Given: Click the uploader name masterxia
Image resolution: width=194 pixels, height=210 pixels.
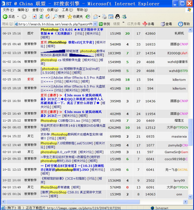Looking at the screenshot, I should pyautogui.click(x=179, y=136).
